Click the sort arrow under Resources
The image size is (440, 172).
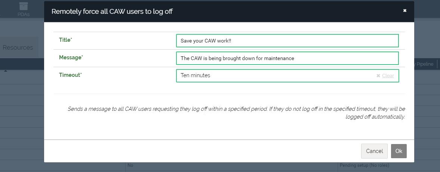coord(6,71)
